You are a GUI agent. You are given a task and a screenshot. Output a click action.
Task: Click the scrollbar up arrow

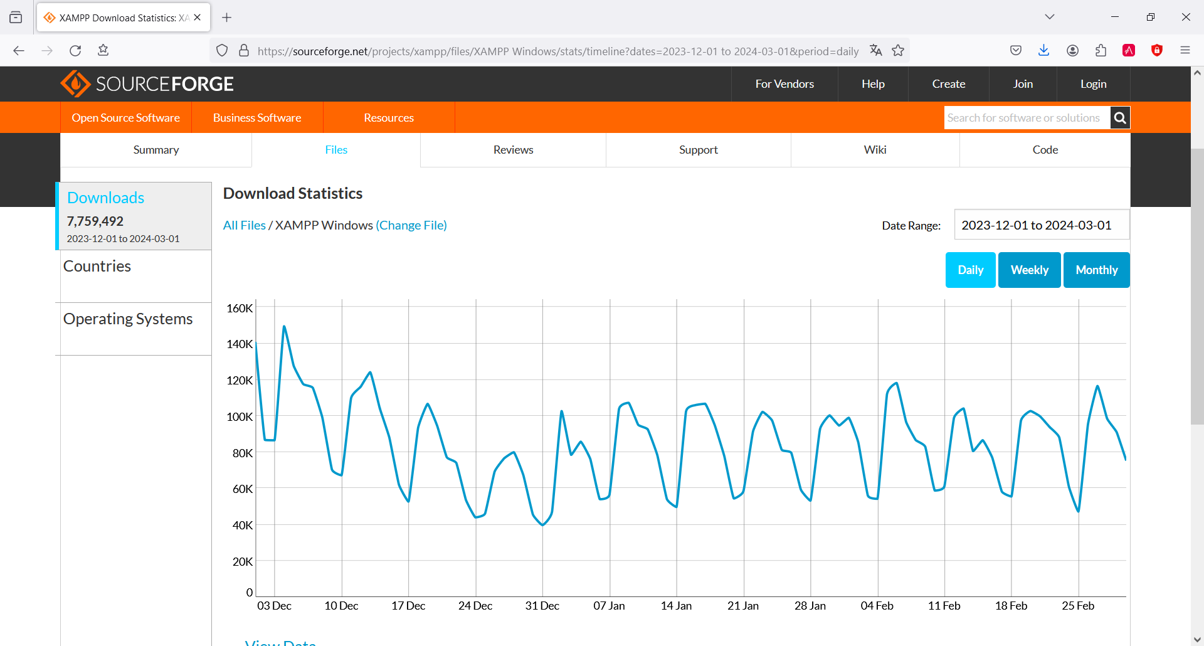point(1197,73)
